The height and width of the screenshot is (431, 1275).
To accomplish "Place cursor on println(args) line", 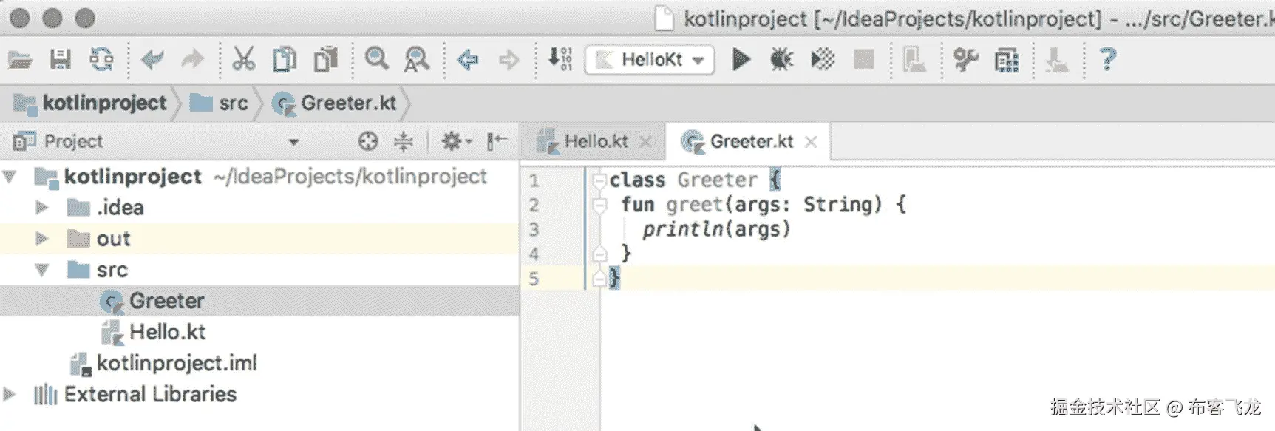I will pos(716,230).
